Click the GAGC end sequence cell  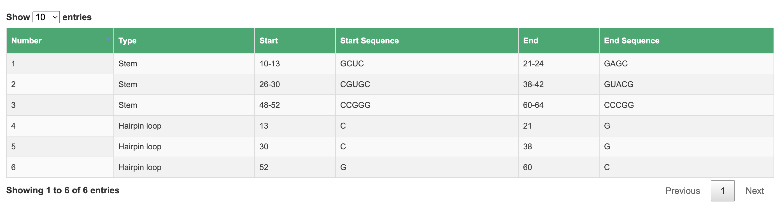point(686,64)
